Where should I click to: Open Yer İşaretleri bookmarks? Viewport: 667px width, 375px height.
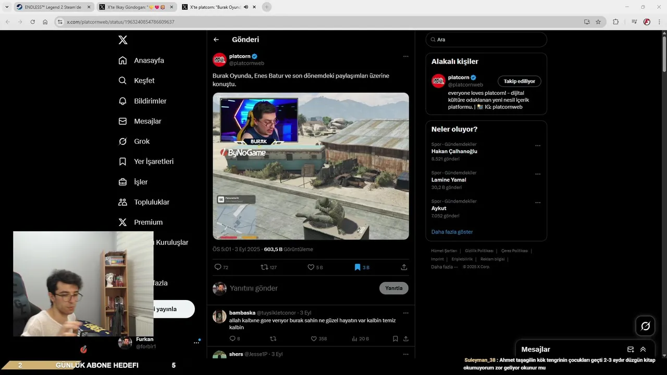coord(146,161)
